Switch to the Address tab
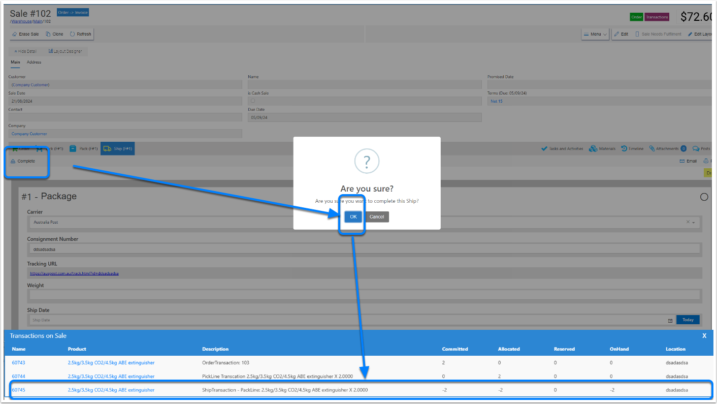Image resolution: width=717 pixels, height=404 pixels. click(x=34, y=62)
